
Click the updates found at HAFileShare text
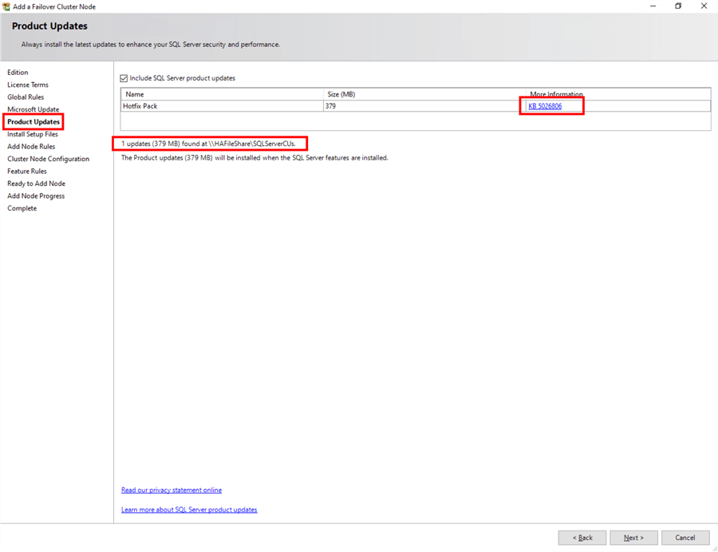(208, 144)
